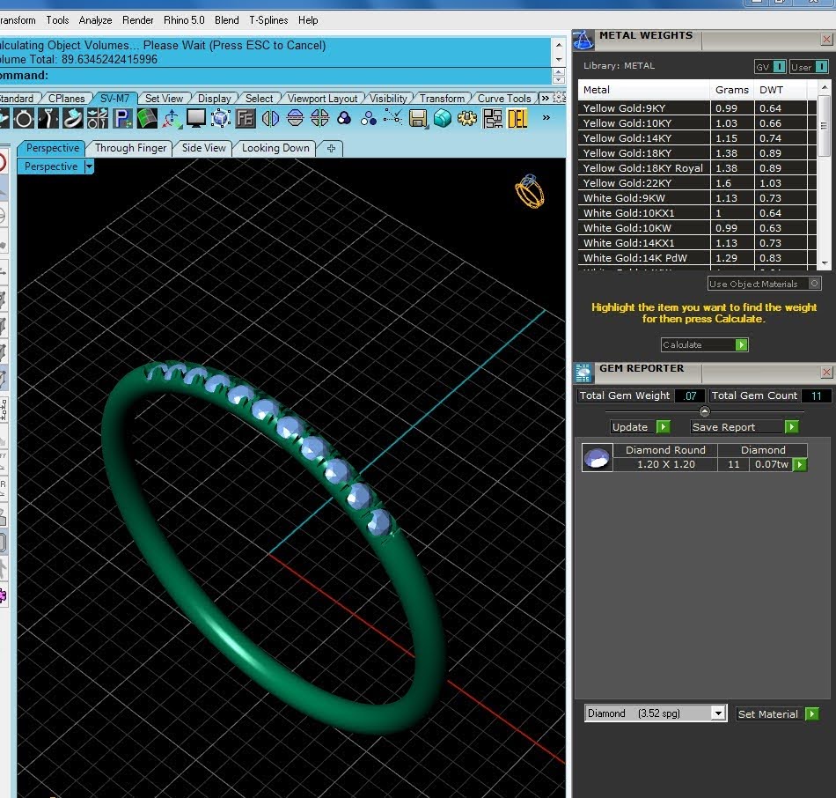Viewport: 836px width, 798px height.
Task: Open the Blend menu
Action: click(x=226, y=20)
